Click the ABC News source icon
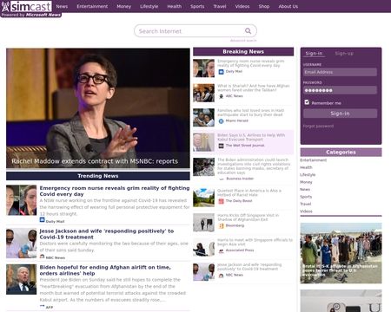The height and width of the screenshot is (312, 391). click(221, 96)
